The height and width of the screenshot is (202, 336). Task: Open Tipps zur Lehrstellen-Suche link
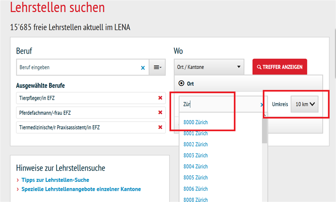[x=56, y=180]
